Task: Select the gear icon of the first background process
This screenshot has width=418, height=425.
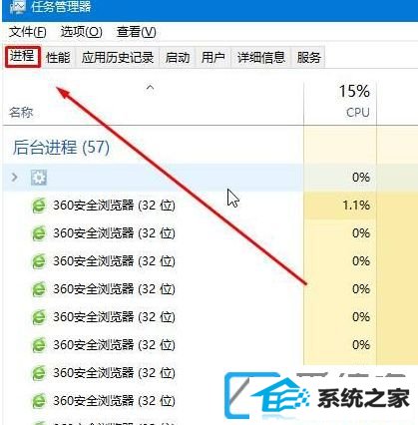Action: [x=39, y=178]
